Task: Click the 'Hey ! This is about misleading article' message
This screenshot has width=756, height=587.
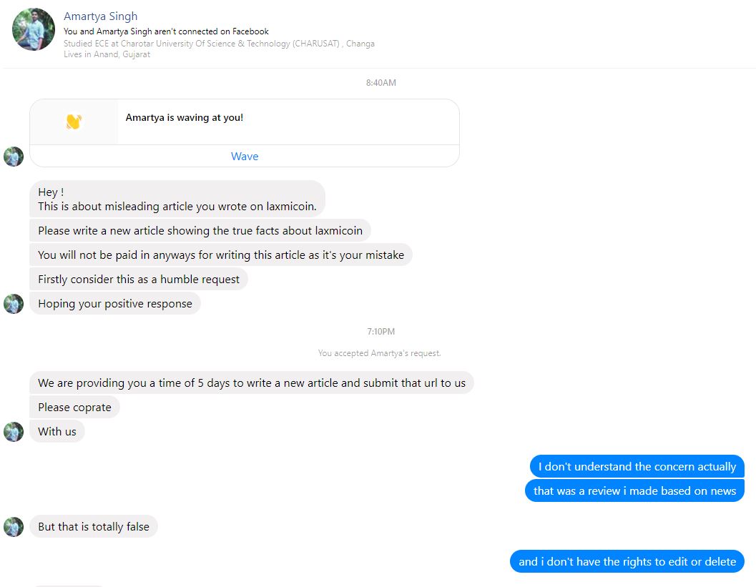Action: pos(177,199)
